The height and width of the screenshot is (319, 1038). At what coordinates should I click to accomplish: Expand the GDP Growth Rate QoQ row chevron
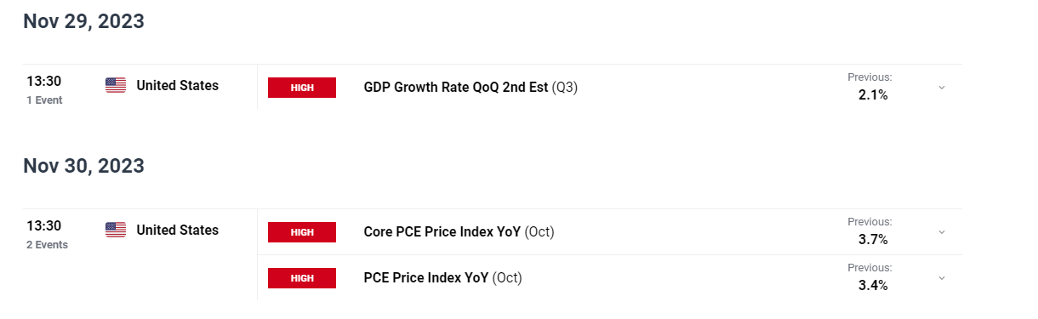[x=941, y=88]
